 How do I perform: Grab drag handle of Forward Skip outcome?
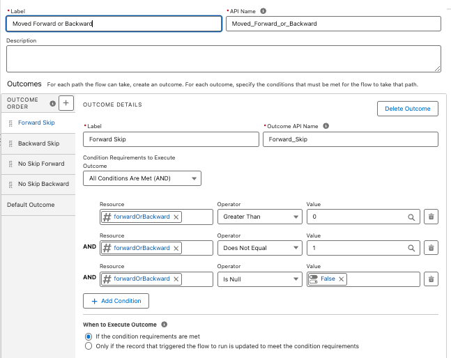(10, 123)
